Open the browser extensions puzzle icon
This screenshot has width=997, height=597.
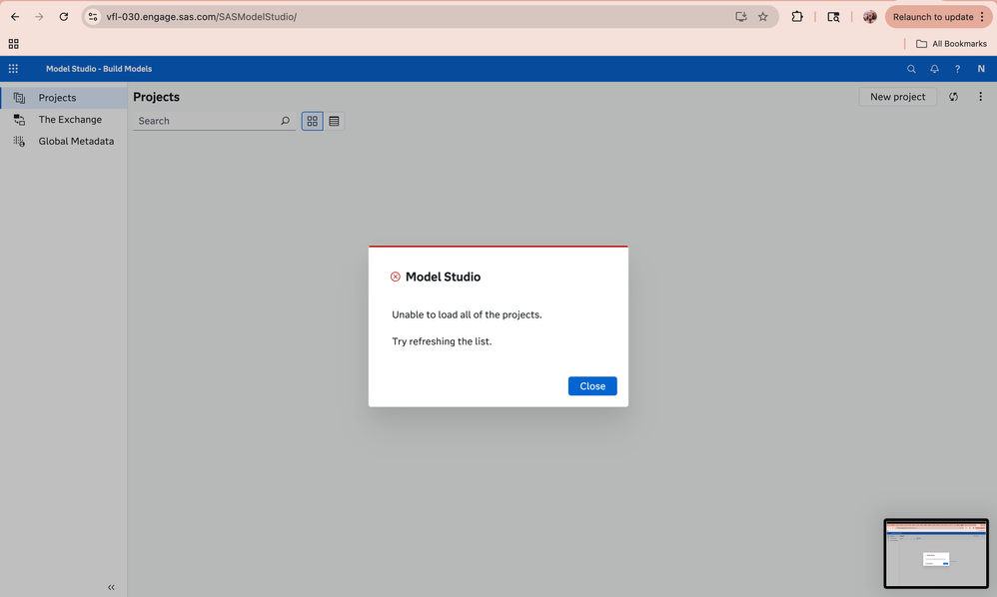click(x=797, y=17)
